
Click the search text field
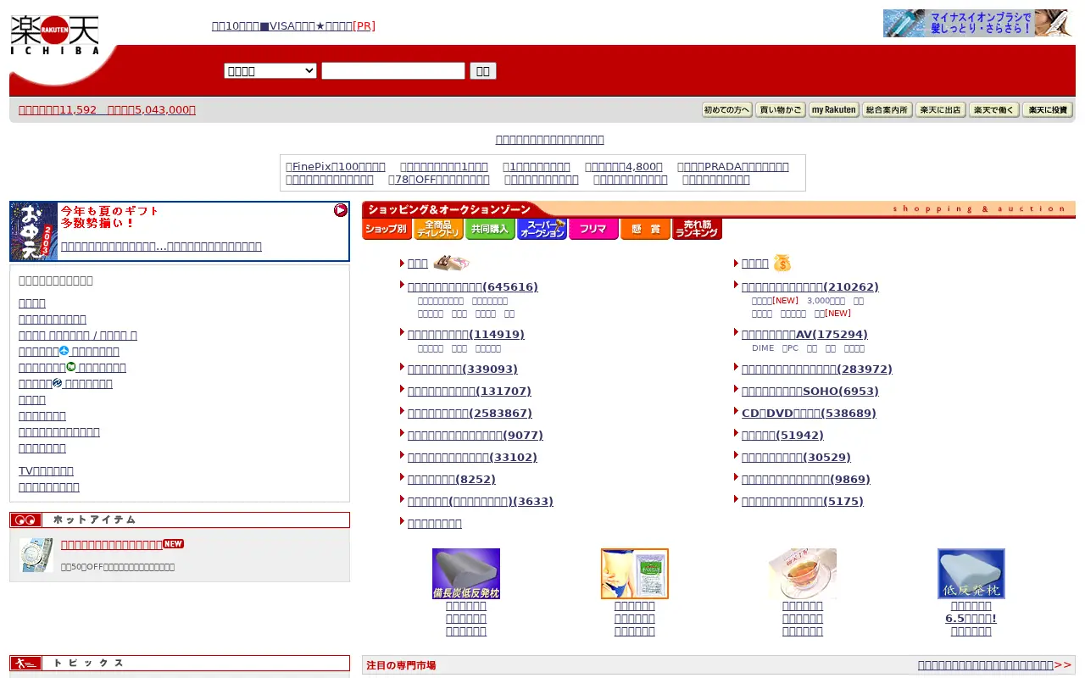pyautogui.click(x=393, y=71)
